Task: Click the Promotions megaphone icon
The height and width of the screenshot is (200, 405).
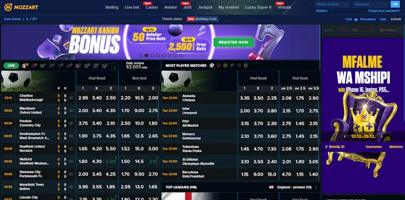Action: [x=356, y=19]
